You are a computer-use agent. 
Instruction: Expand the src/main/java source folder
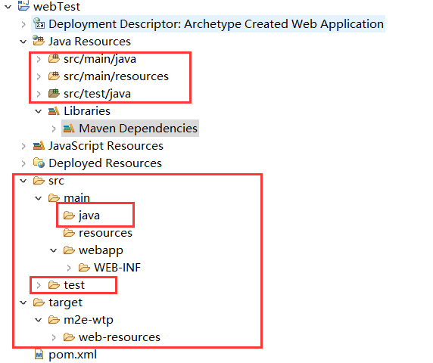click(x=39, y=59)
